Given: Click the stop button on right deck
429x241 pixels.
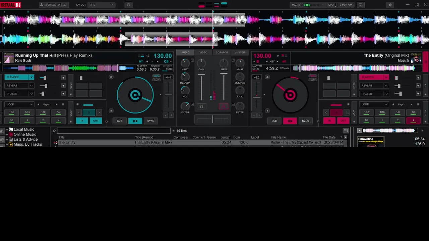Looking at the screenshot, I should tap(267, 111).
